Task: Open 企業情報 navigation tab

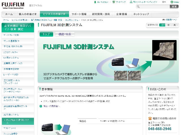Action: [x=122, y=14]
